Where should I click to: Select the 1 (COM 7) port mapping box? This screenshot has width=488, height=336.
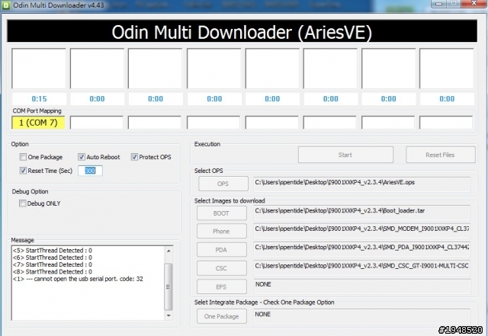pos(38,123)
